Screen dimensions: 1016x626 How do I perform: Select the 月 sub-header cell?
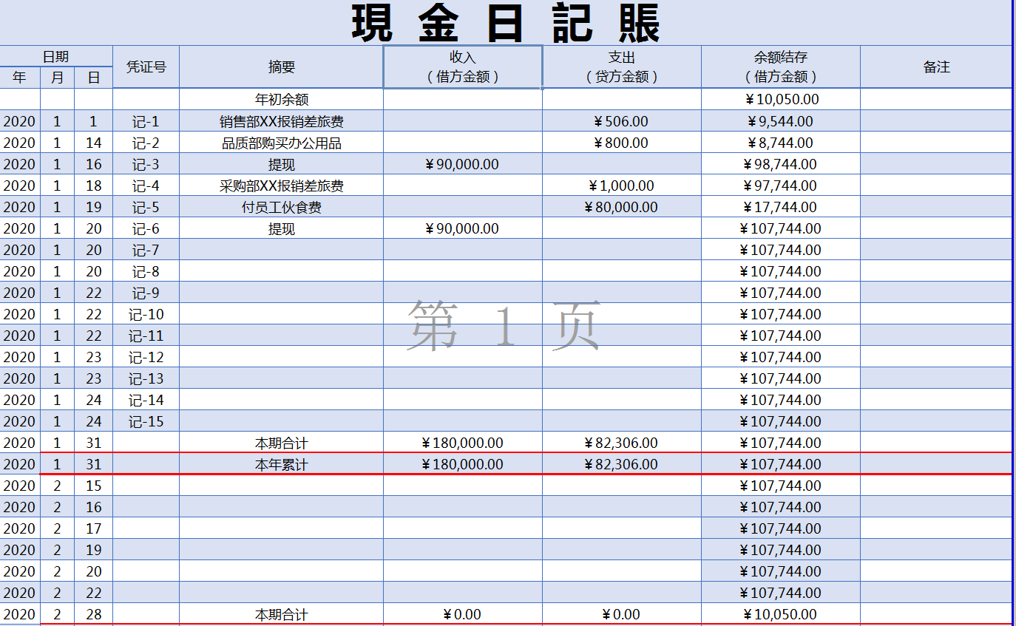[58, 78]
